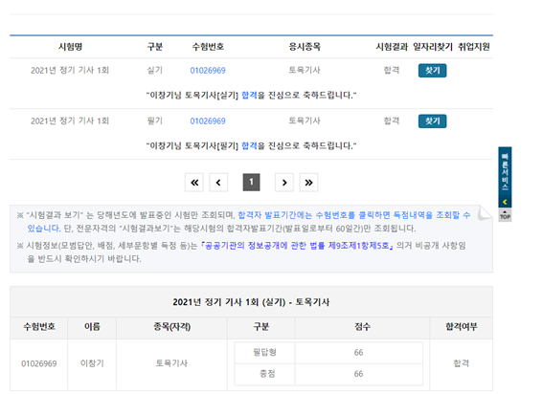Screen dimensions: 543x394
Task: Click the next page arrow
Action: click(x=284, y=183)
